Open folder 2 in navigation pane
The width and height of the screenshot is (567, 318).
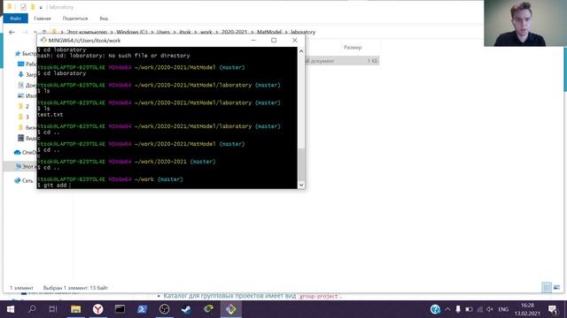[x=24, y=106]
